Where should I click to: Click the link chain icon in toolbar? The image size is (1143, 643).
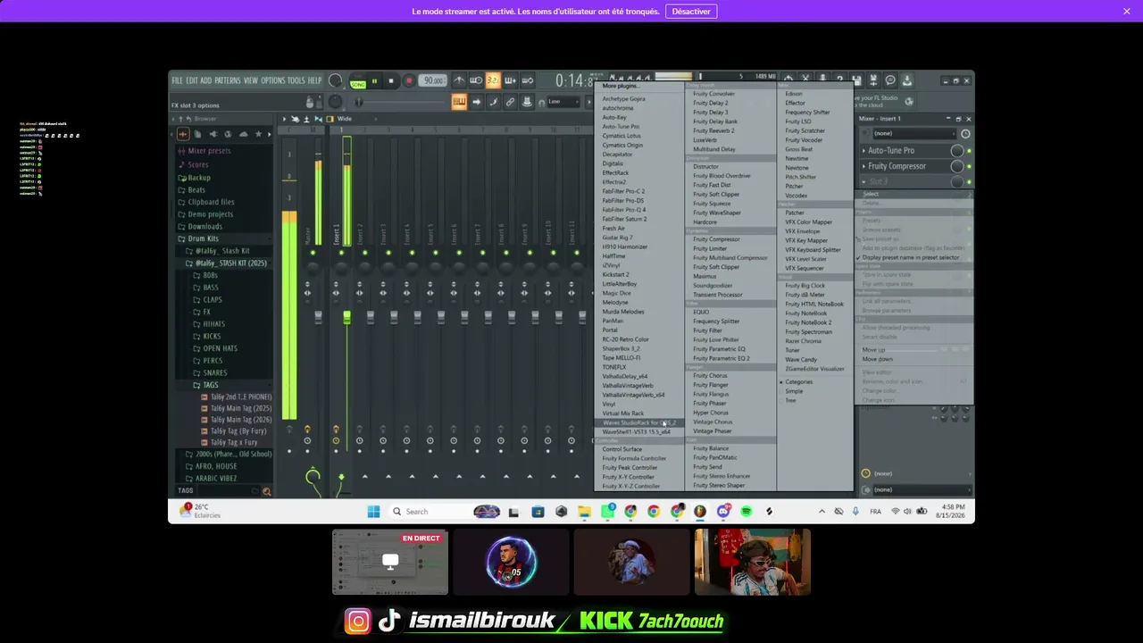click(x=510, y=102)
